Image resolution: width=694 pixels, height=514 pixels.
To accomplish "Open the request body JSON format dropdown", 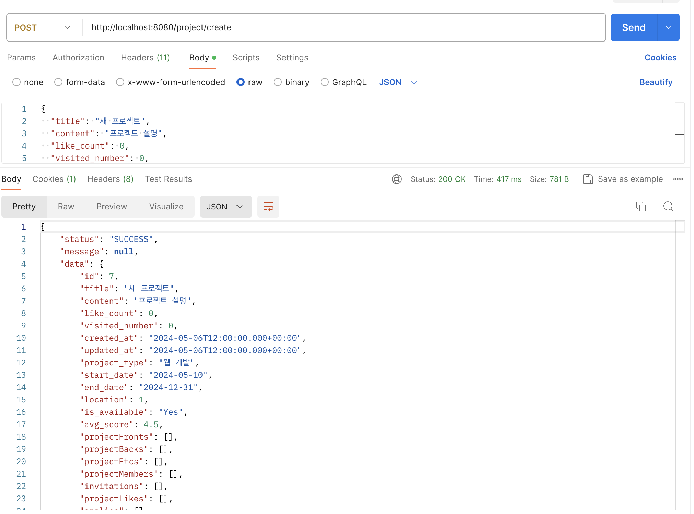I will click(398, 82).
